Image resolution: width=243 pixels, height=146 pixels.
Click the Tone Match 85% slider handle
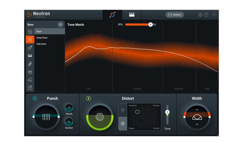[x=150, y=25]
